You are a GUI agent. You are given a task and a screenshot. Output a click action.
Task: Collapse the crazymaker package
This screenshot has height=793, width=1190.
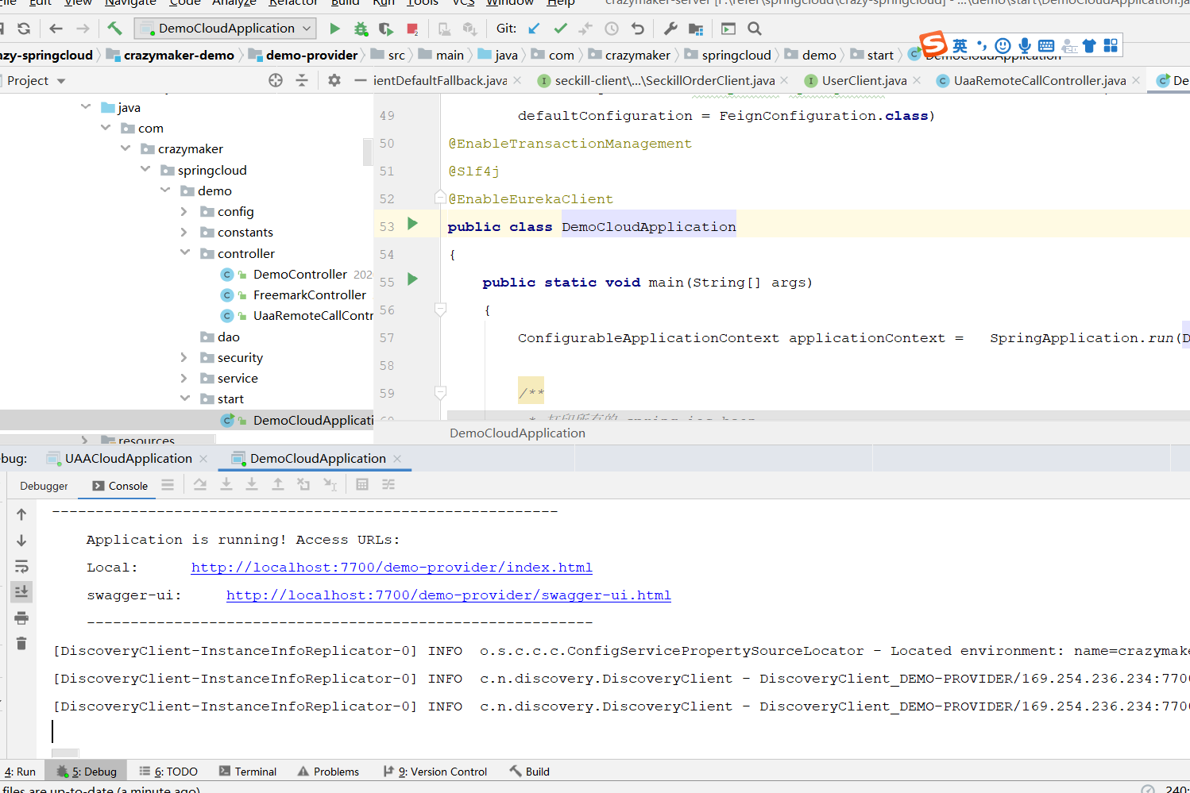126,148
